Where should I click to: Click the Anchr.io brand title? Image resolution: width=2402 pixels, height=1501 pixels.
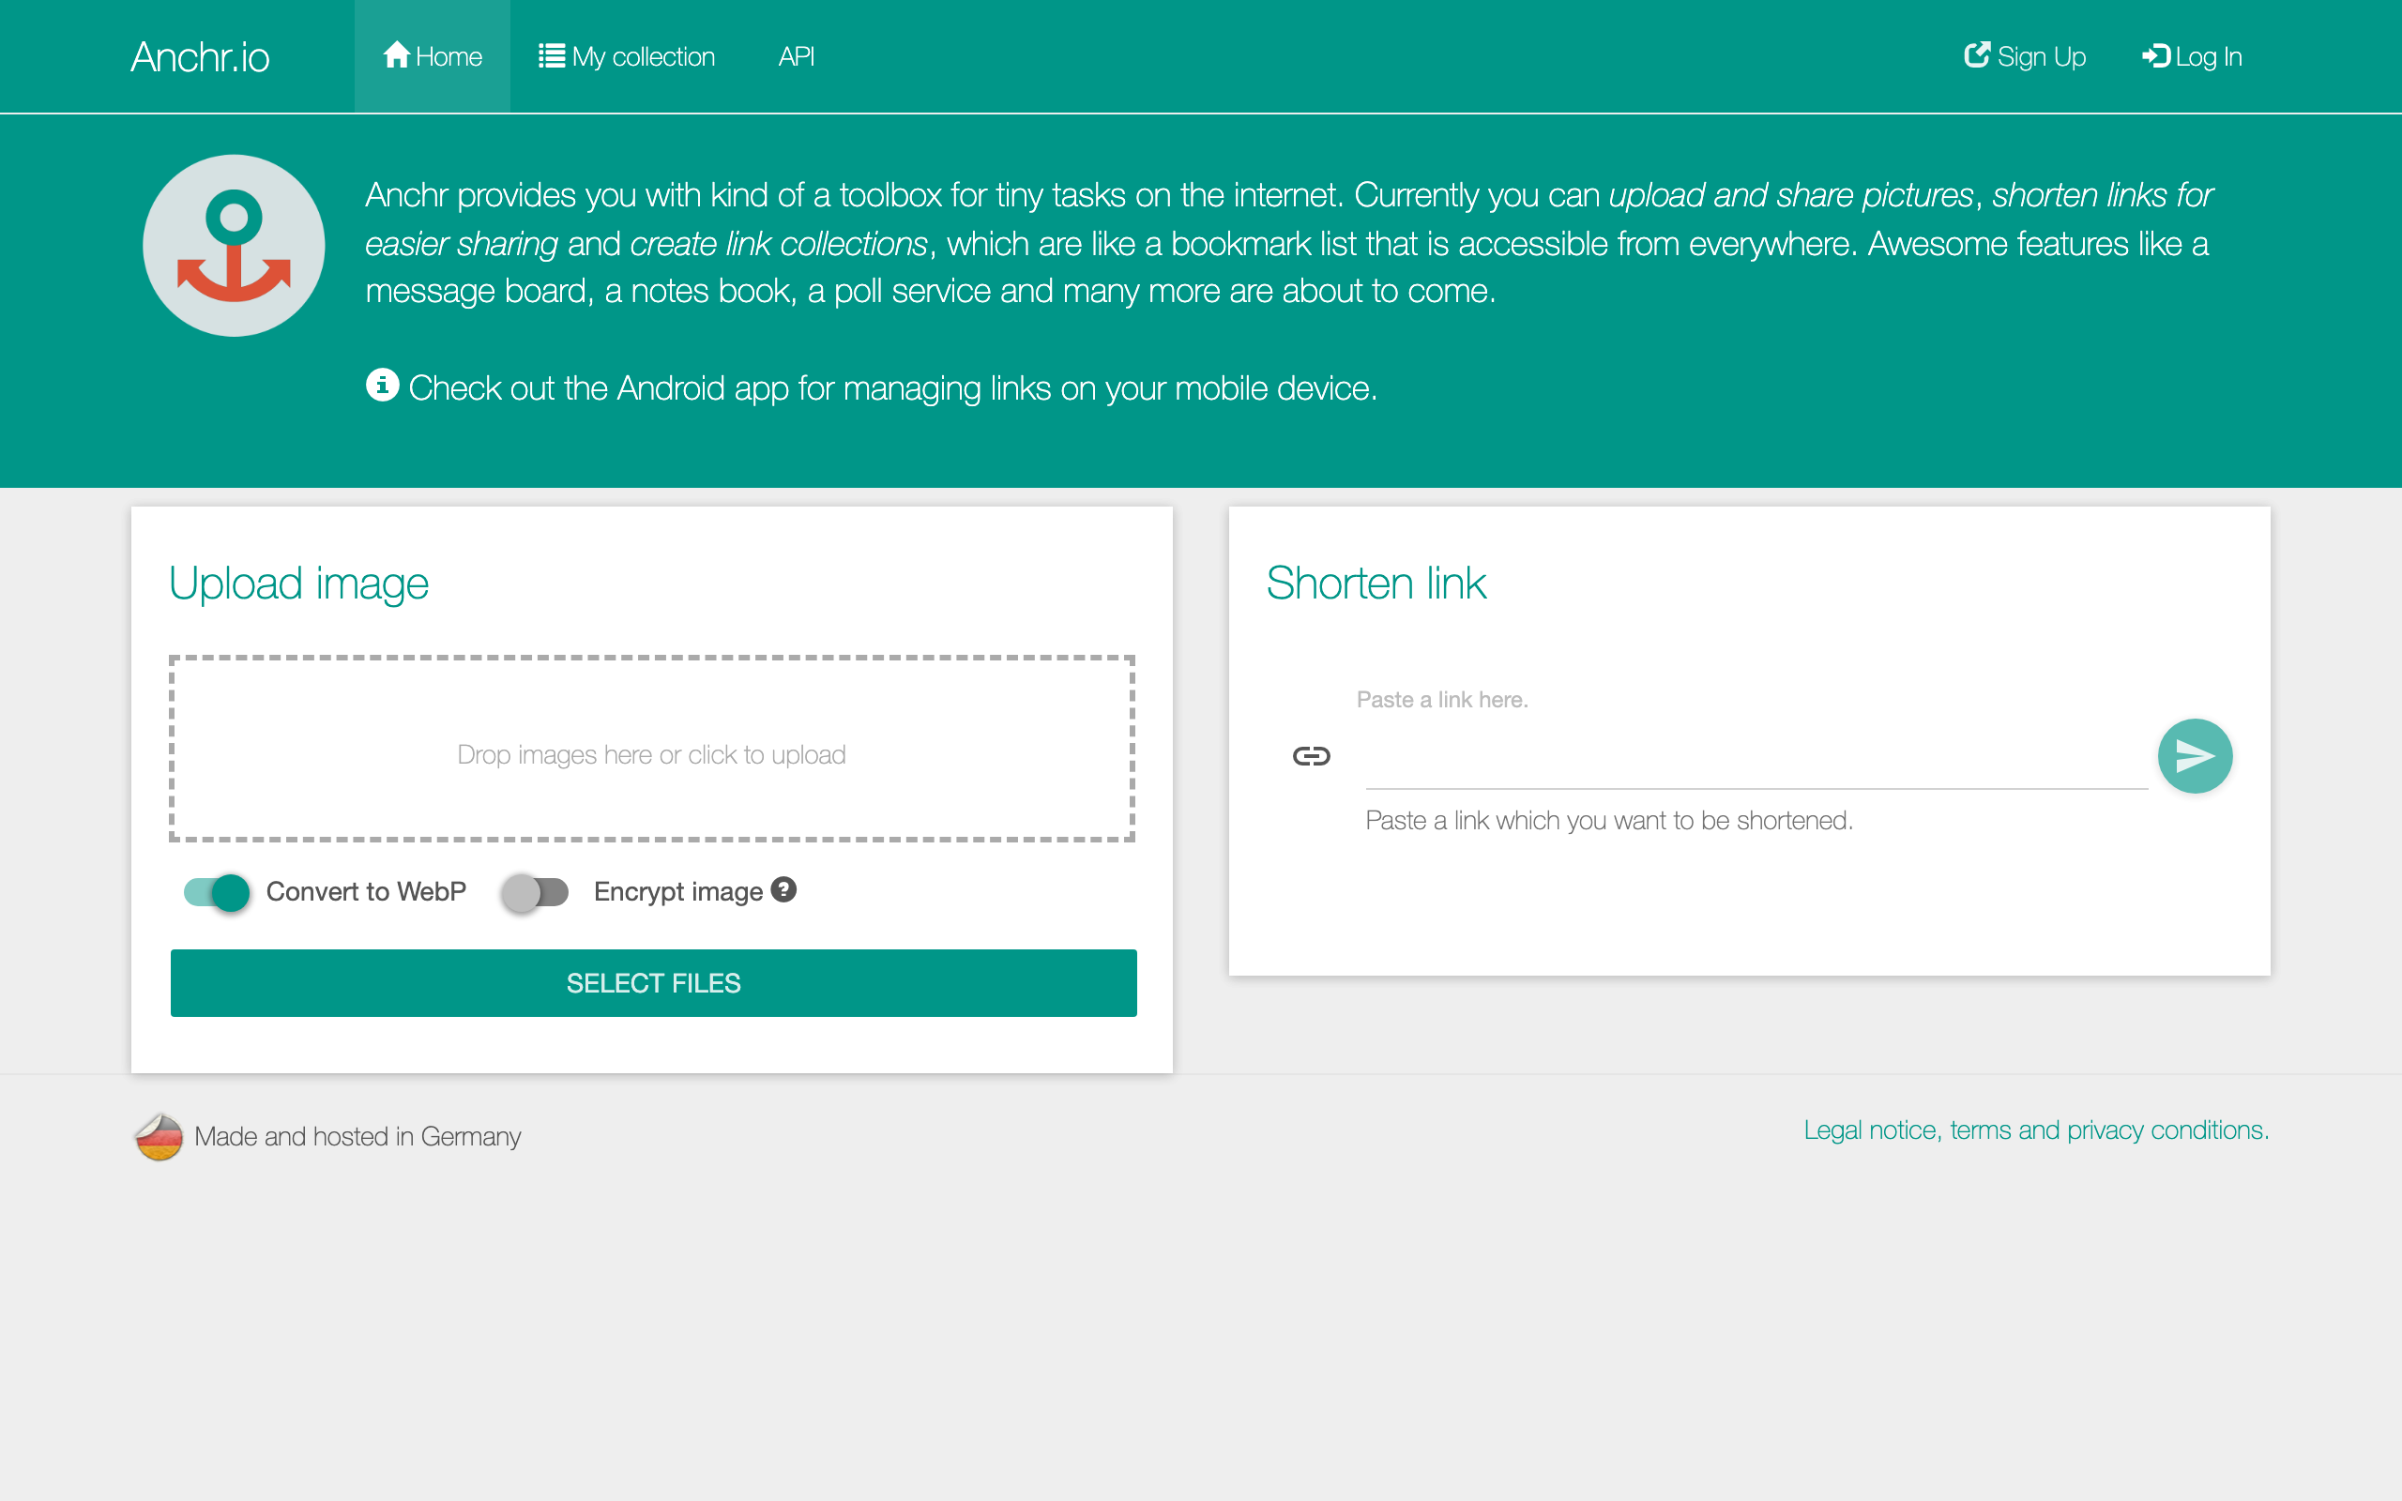(x=200, y=56)
